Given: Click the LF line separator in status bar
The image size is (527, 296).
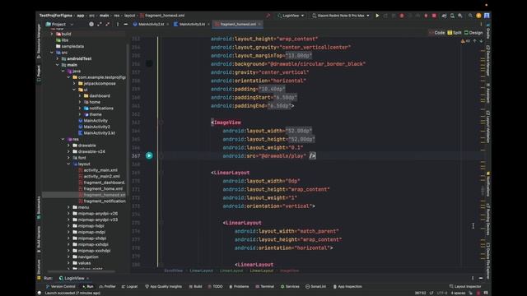Looking at the screenshot, I should point(431,293).
